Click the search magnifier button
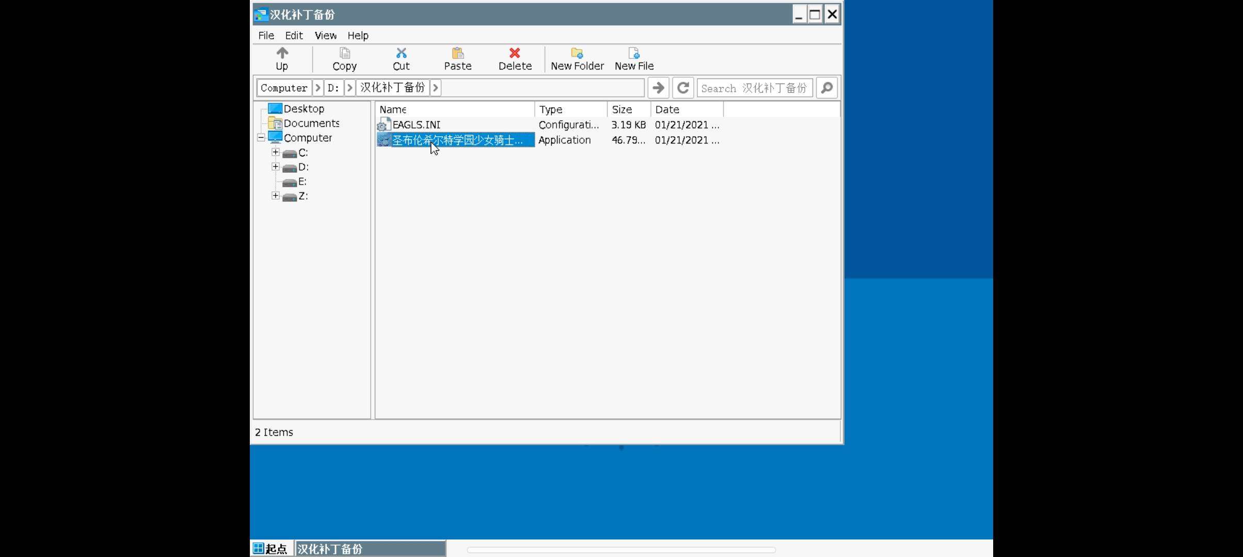Image resolution: width=1243 pixels, height=557 pixels. [x=826, y=88]
